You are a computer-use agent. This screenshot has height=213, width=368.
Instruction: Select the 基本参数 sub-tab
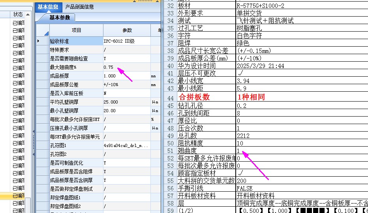60,18
